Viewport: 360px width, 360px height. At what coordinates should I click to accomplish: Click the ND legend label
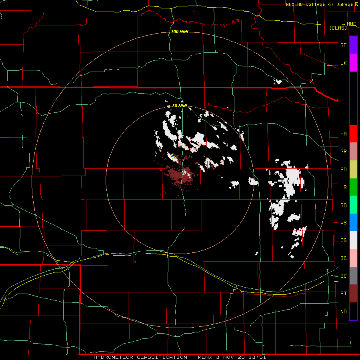[343, 312]
